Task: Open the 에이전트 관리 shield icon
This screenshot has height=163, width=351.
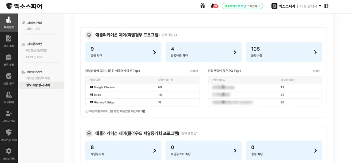Action: point(9,132)
